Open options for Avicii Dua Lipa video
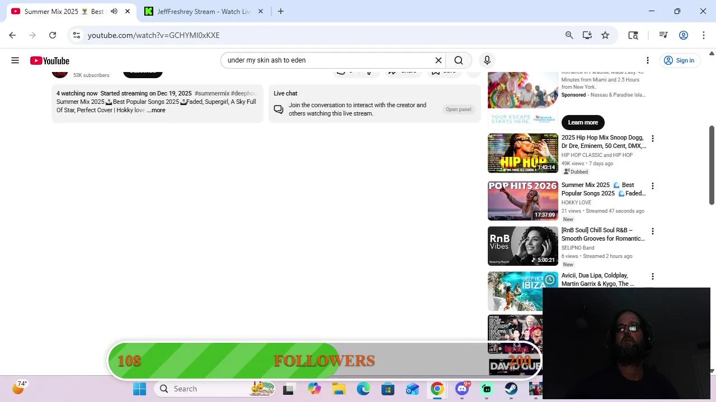The height and width of the screenshot is (402, 716). coord(652,276)
